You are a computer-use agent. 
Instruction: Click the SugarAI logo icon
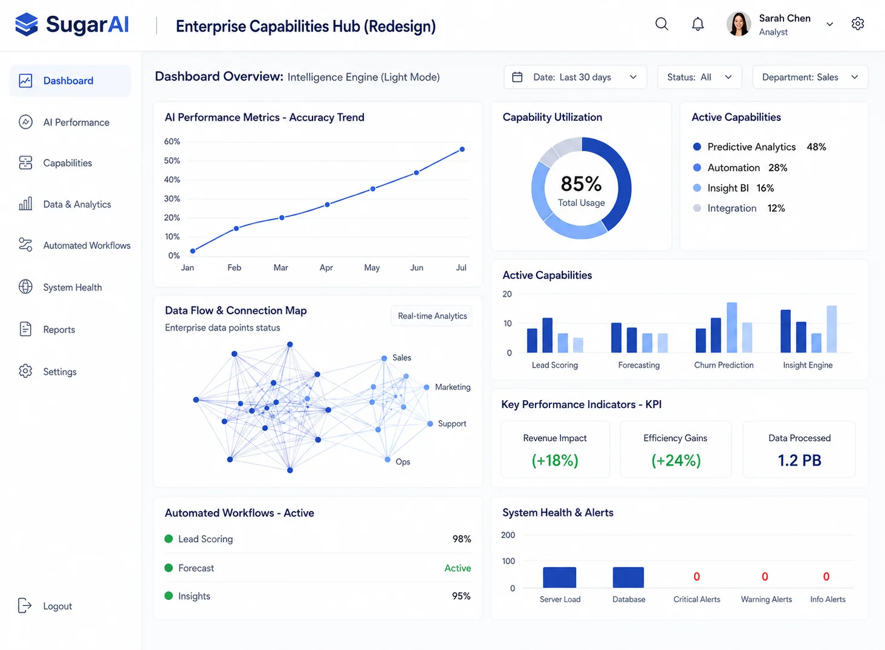point(27,24)
